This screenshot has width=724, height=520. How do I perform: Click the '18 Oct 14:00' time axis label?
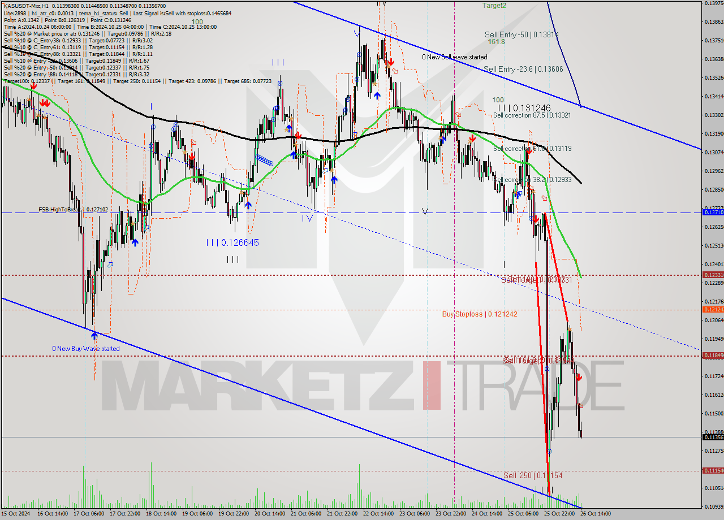pyautogui.click(x=161, y=514)
